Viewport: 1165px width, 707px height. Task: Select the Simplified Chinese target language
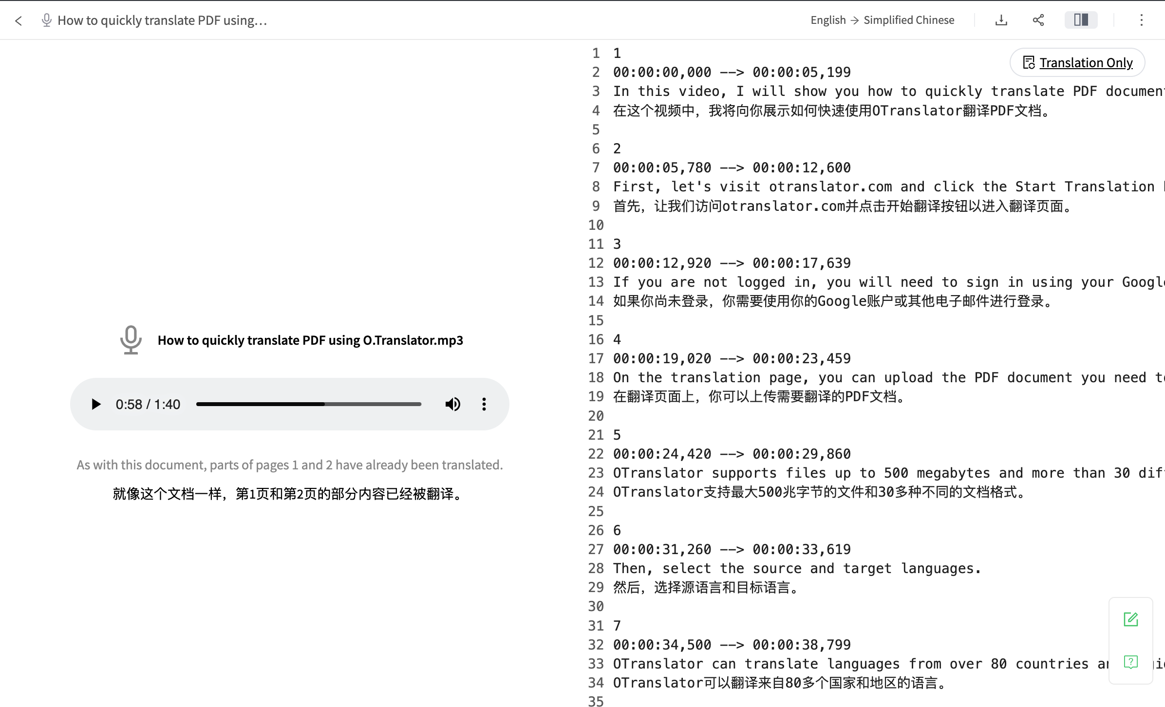coord(909,20)
